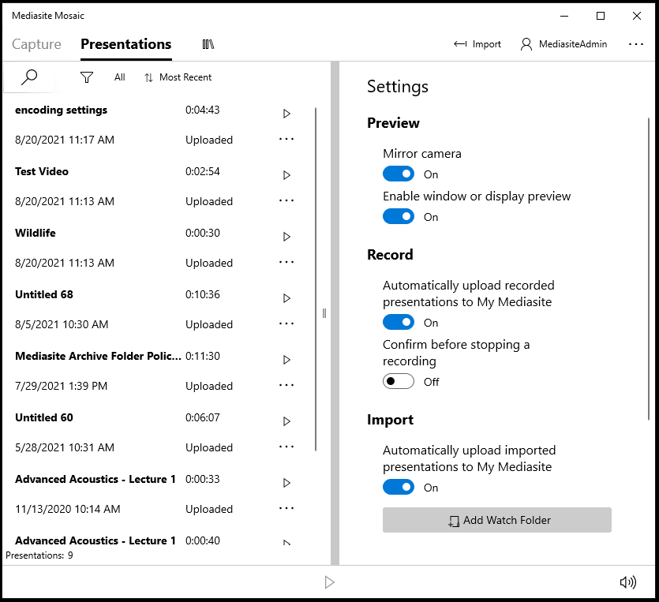Open more options for Wildlife

click(x=286, y=262)
